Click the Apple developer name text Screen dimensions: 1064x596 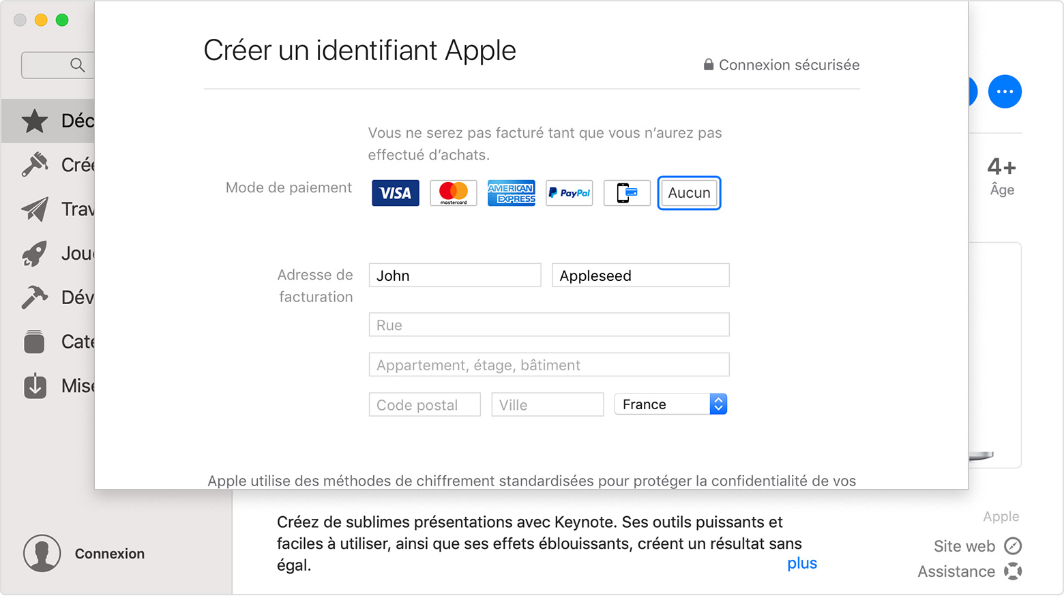click(1001, 516)
